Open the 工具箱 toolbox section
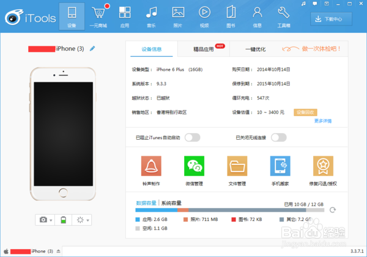 tap(284, 16)
